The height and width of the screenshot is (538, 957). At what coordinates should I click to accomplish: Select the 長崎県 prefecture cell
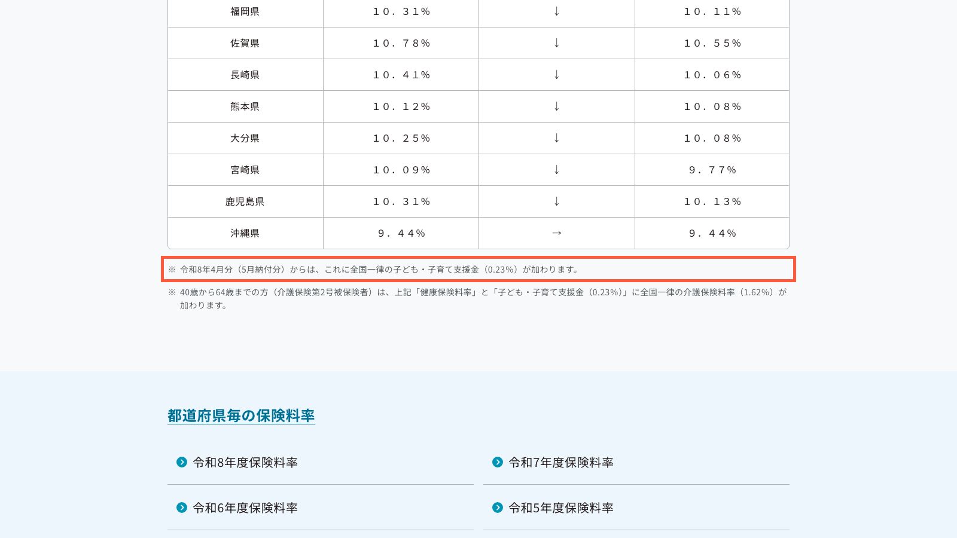click(x=245, y=75)
